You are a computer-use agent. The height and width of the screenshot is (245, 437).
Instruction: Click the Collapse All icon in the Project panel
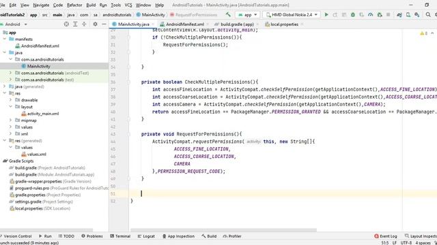coord(84,24)
